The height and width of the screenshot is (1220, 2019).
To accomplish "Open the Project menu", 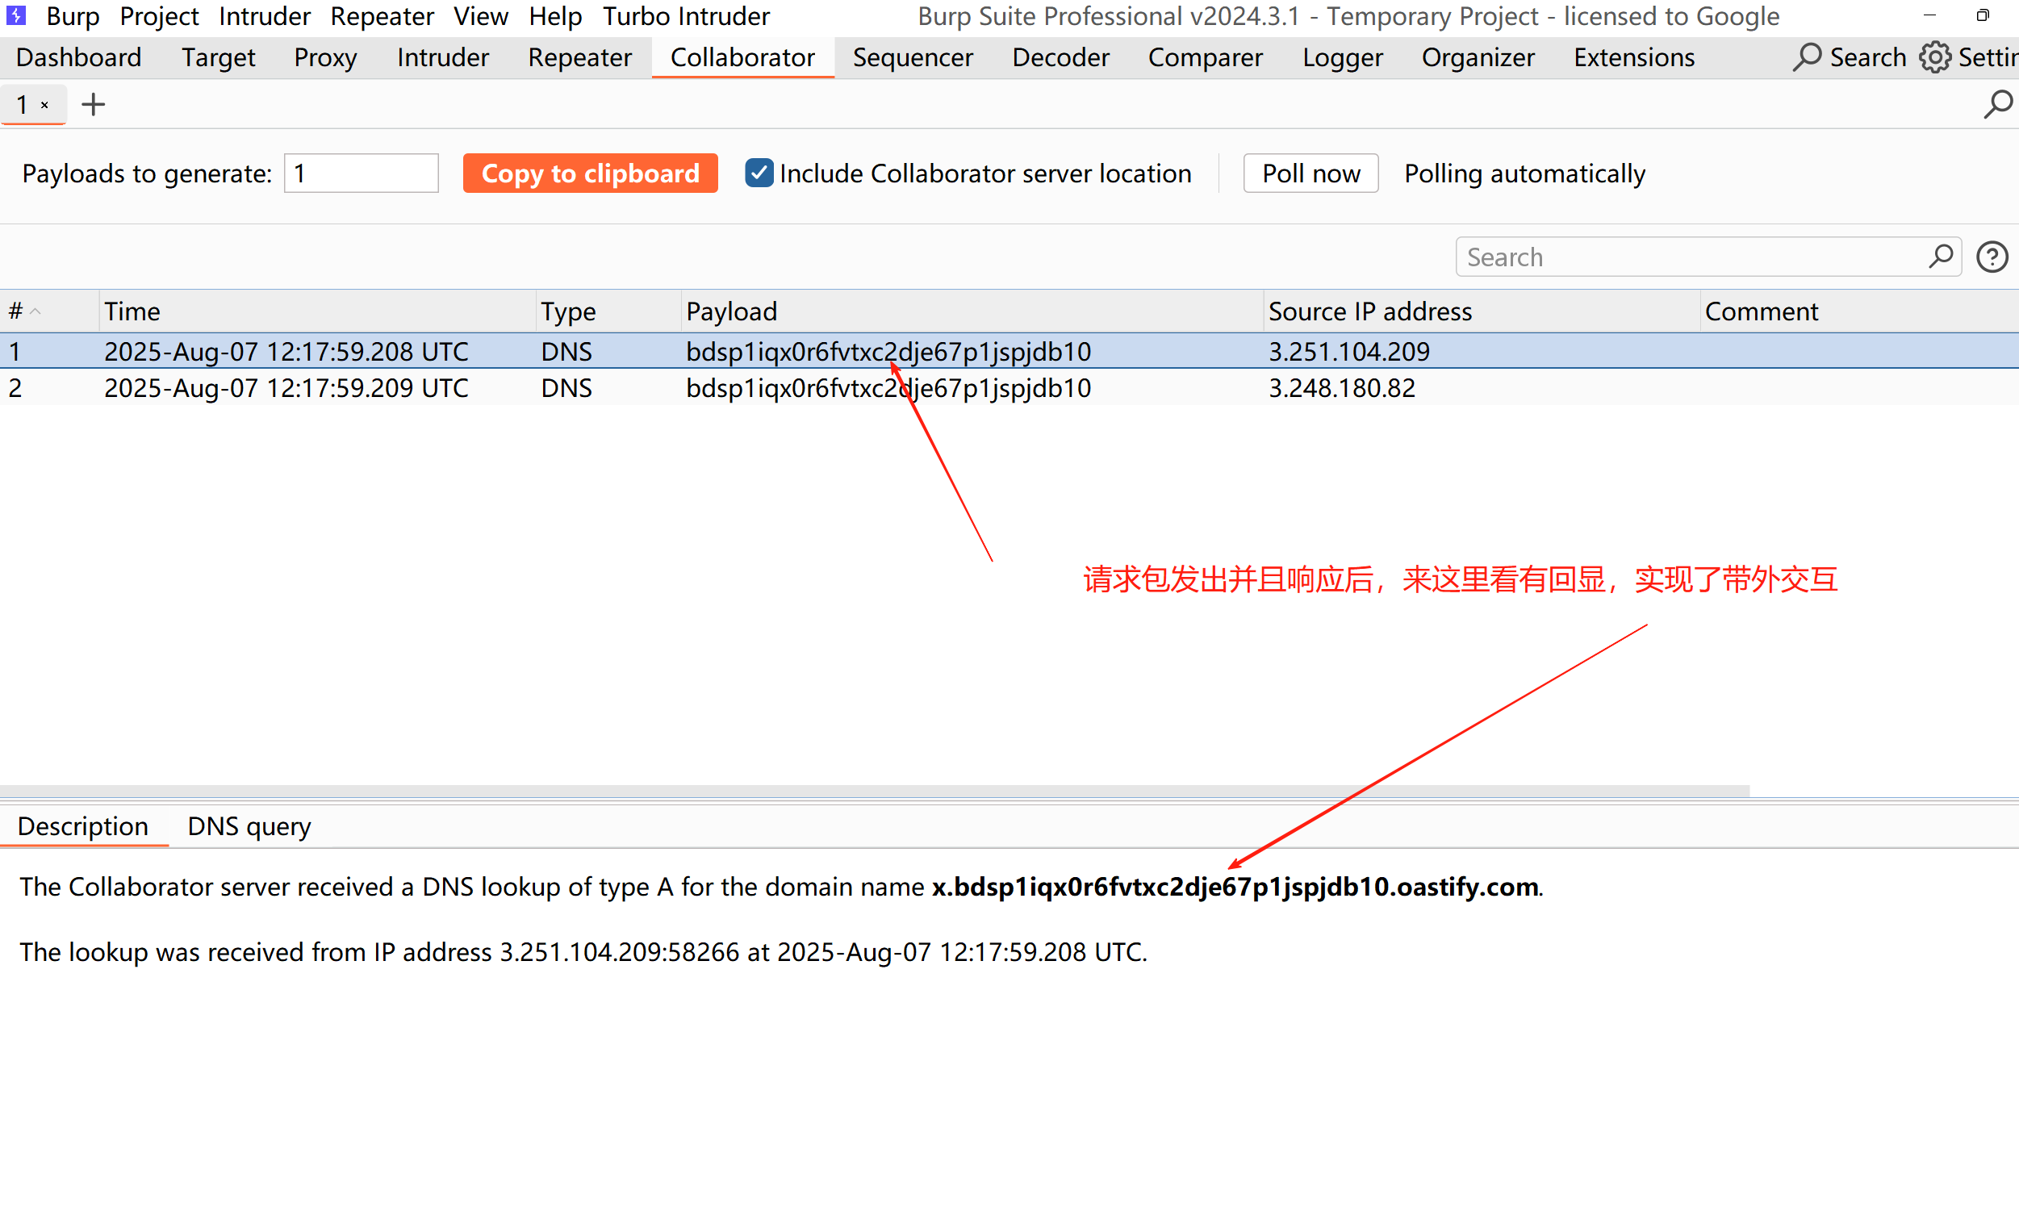I will [159, 16].
